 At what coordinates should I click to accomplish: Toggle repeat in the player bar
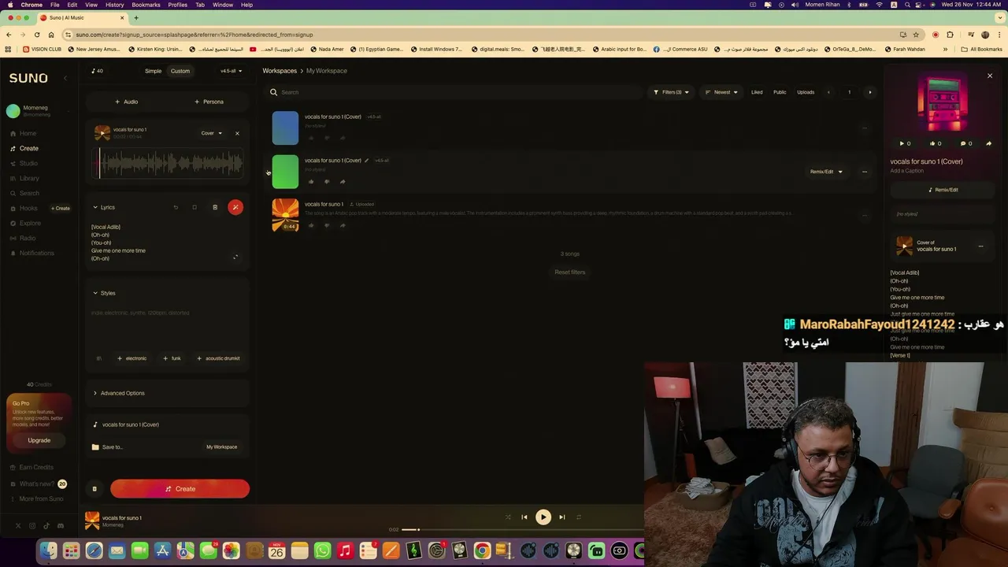(579, 517)
